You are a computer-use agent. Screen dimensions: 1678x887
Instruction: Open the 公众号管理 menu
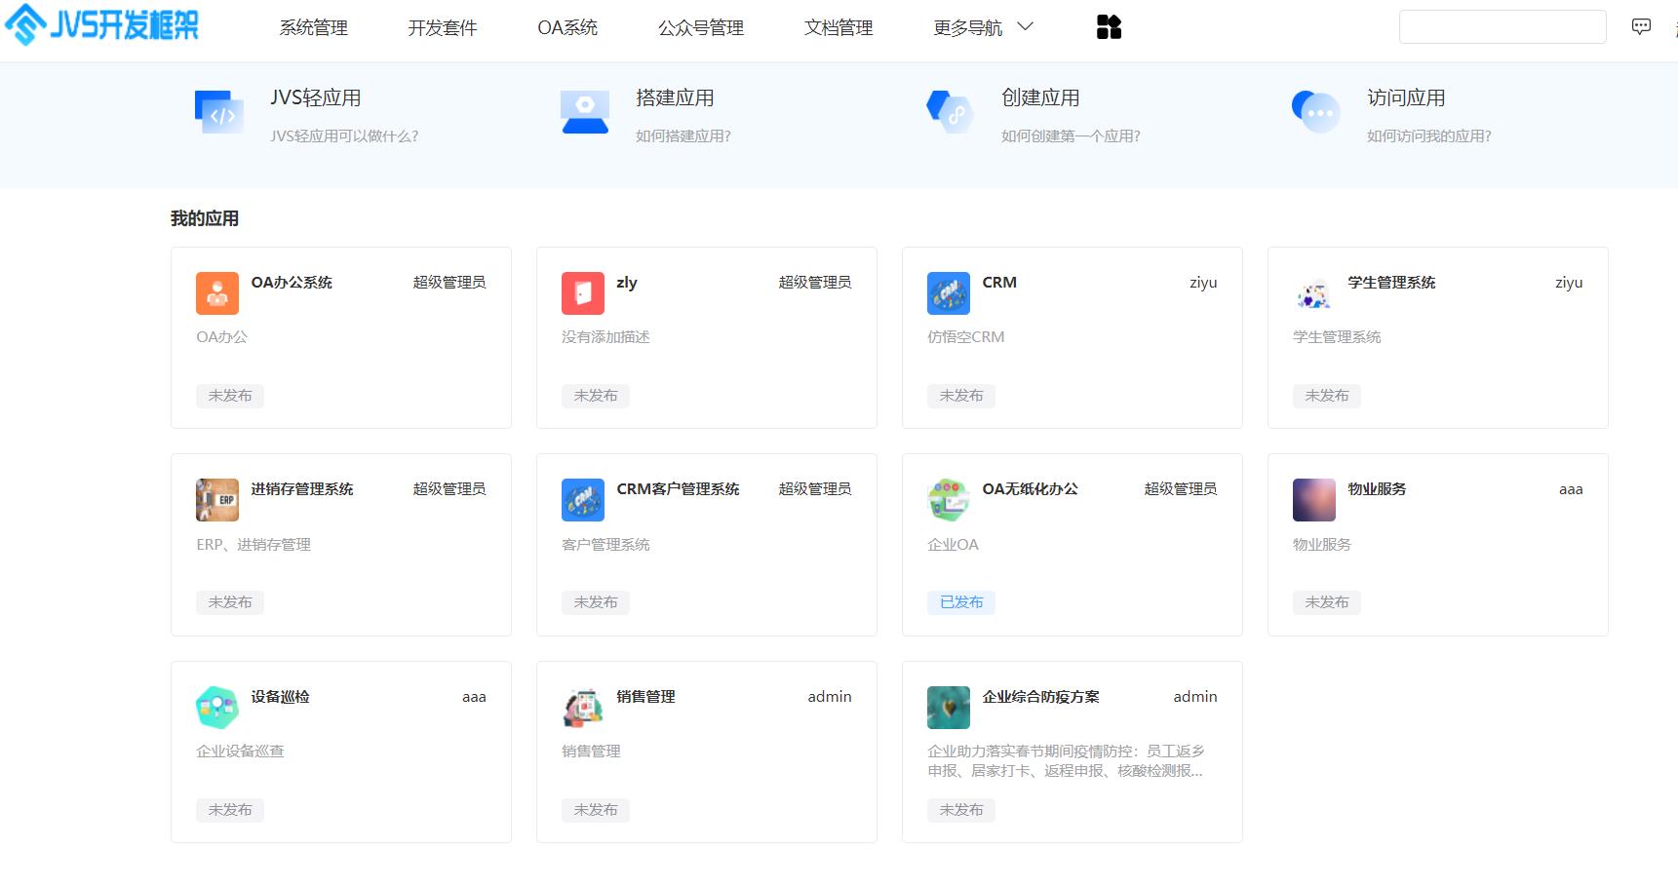pos(701,28)
